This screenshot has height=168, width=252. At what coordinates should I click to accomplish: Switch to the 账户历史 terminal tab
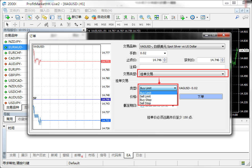pos(39,155)
